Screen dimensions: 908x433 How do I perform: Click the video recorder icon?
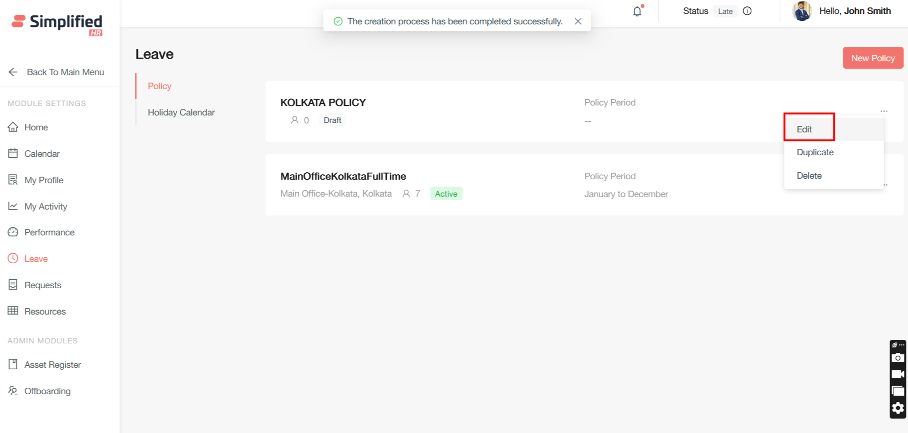pyautogui.click(x=898, y=374)
